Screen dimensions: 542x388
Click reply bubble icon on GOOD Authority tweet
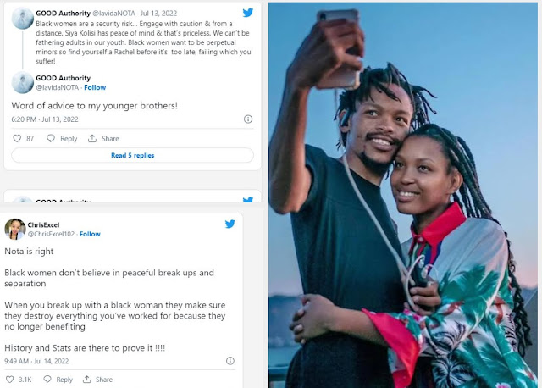[x=51, y=139]
